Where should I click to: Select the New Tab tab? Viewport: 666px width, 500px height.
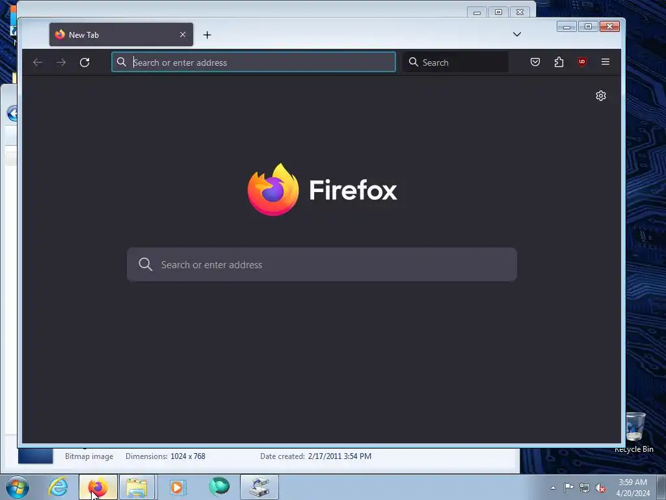(121, 35)
